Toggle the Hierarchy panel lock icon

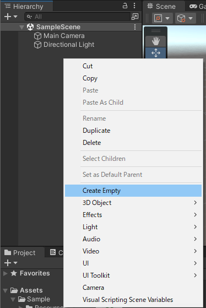[125, 6]
